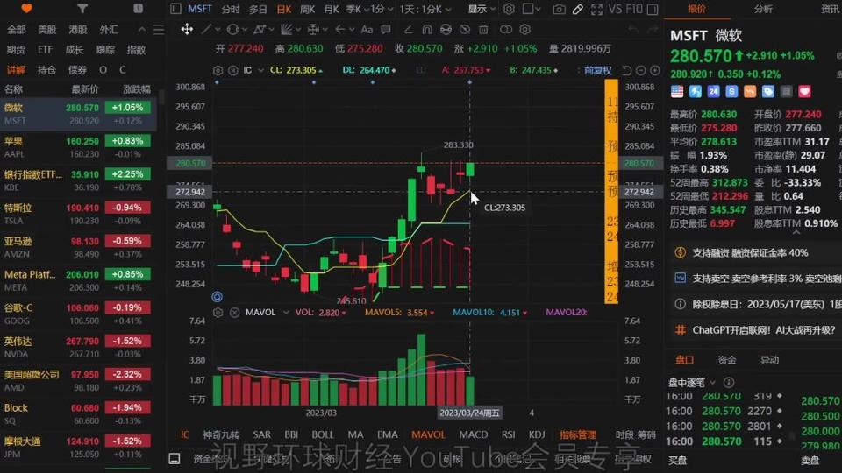This screenshot has width=842, height=473.
Task: Select the 苹果 AAPL watchlist row
Action: pos(78,147)
